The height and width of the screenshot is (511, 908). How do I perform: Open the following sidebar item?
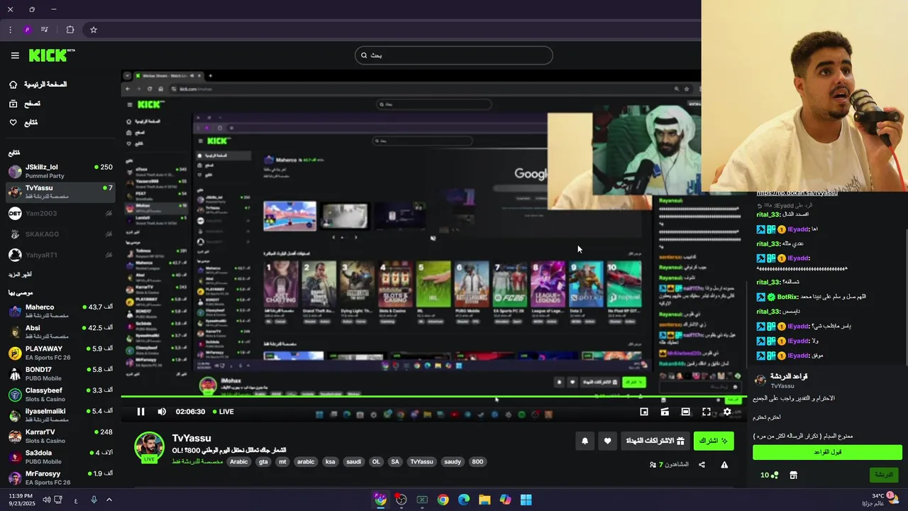[23, 123]
